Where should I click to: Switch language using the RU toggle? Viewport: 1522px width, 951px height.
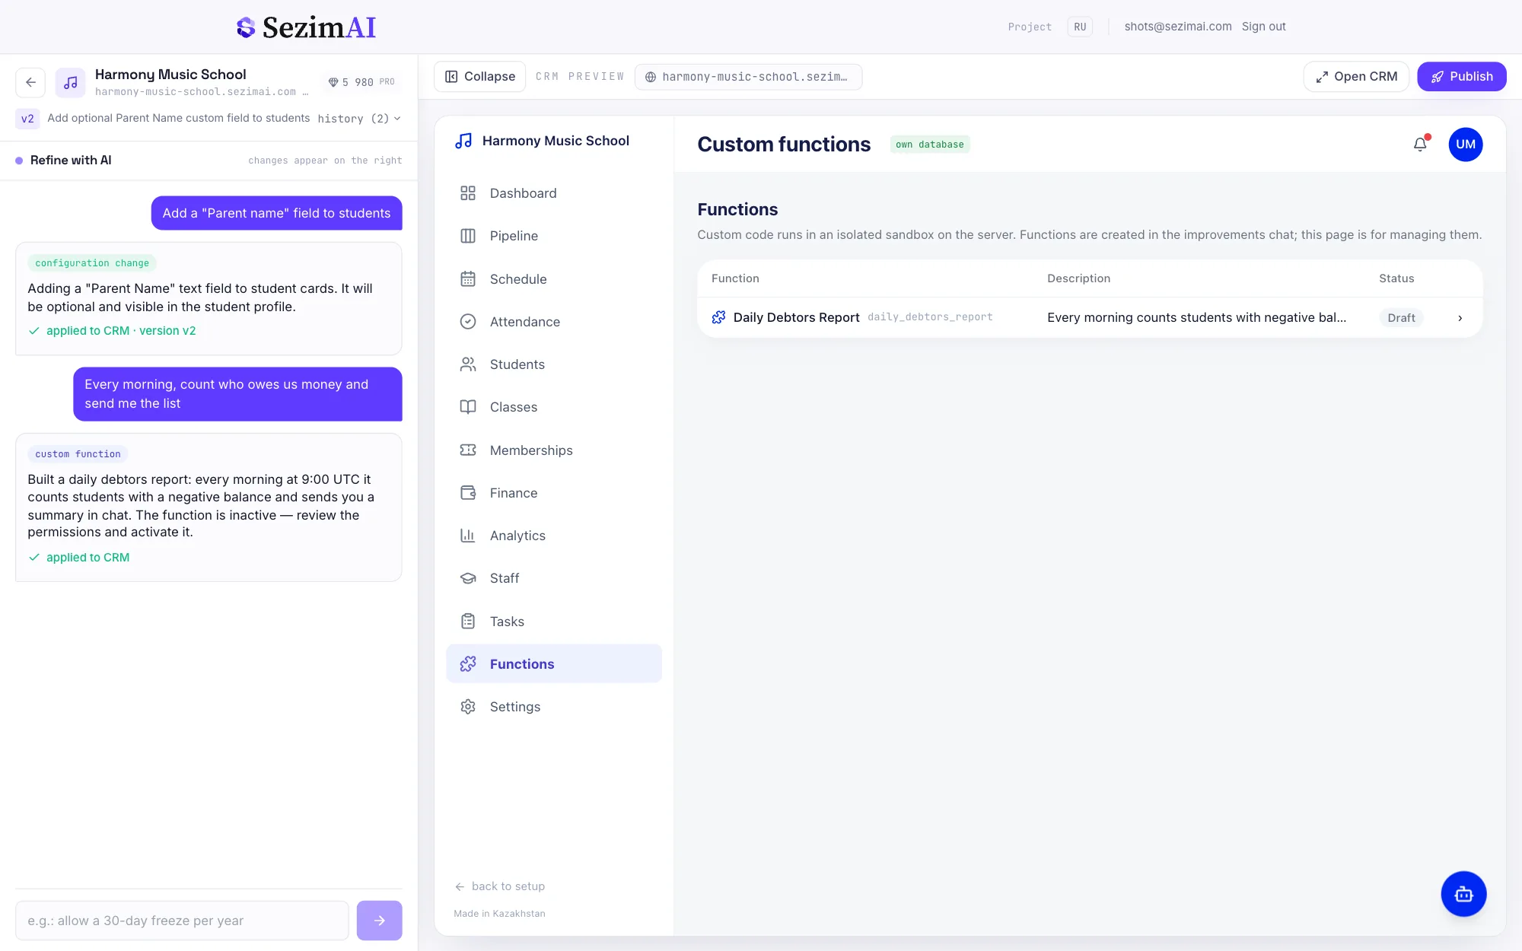point(1080,27)
